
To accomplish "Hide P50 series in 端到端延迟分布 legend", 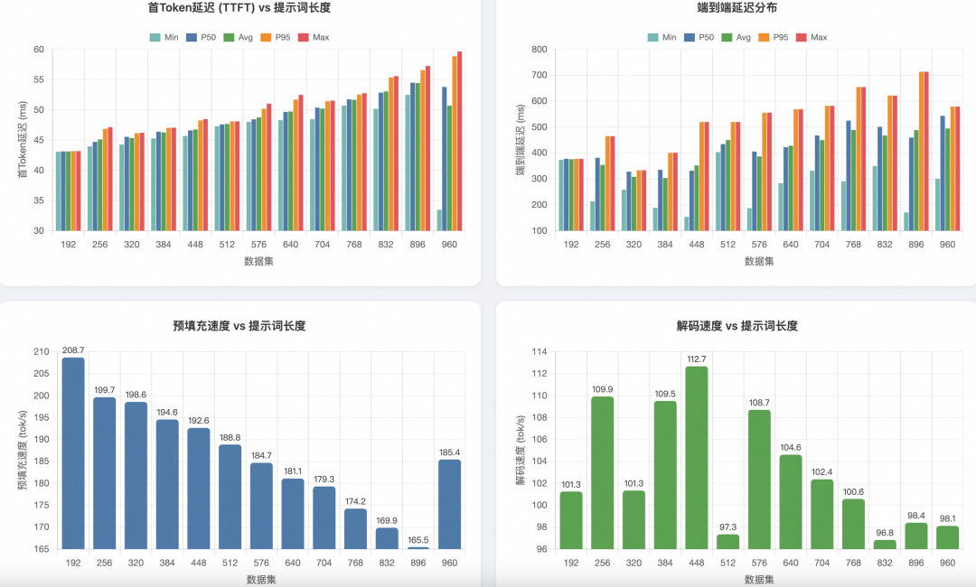I will [699, 37].
